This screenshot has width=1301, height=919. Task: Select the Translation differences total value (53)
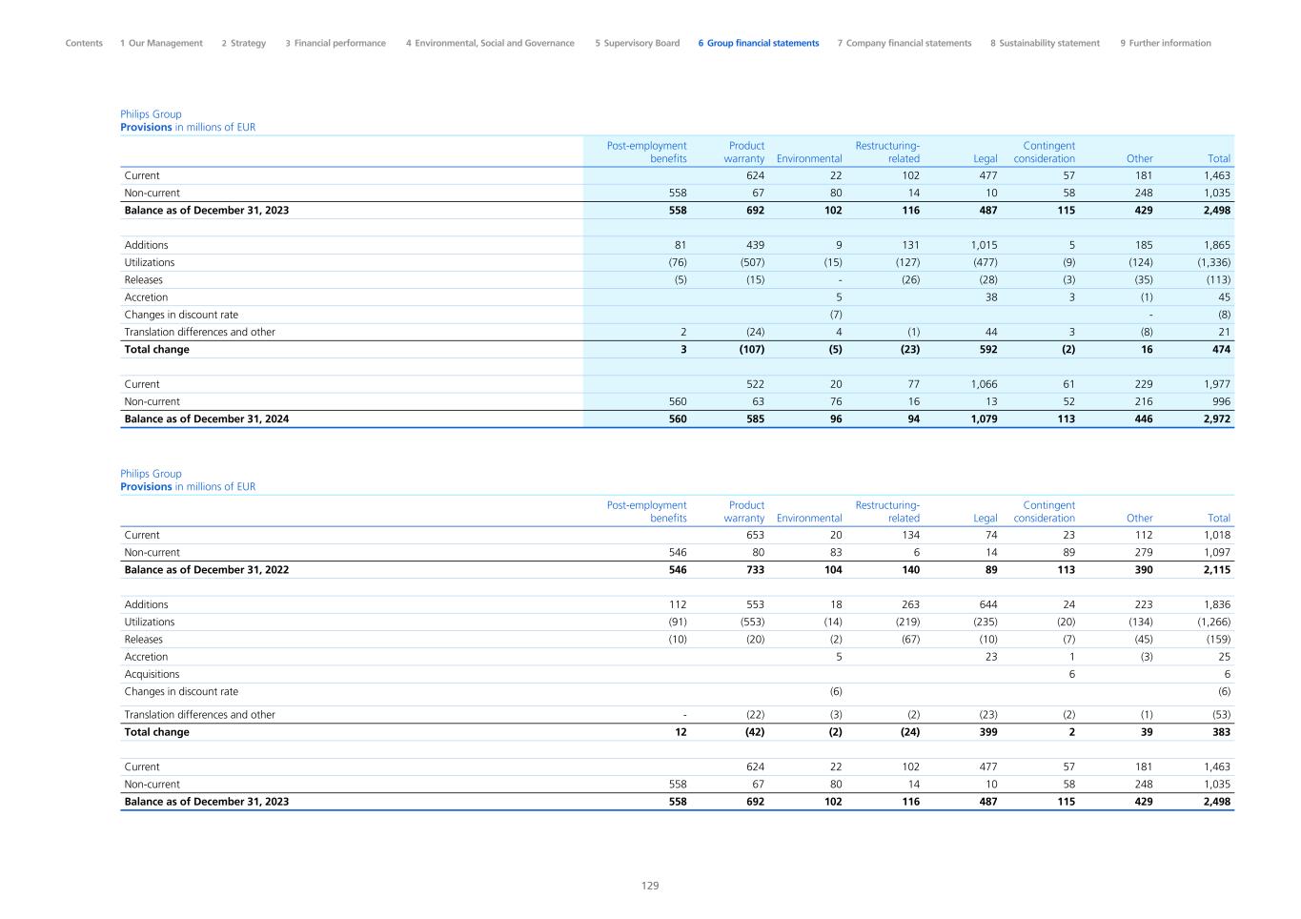pos(1220,714)
